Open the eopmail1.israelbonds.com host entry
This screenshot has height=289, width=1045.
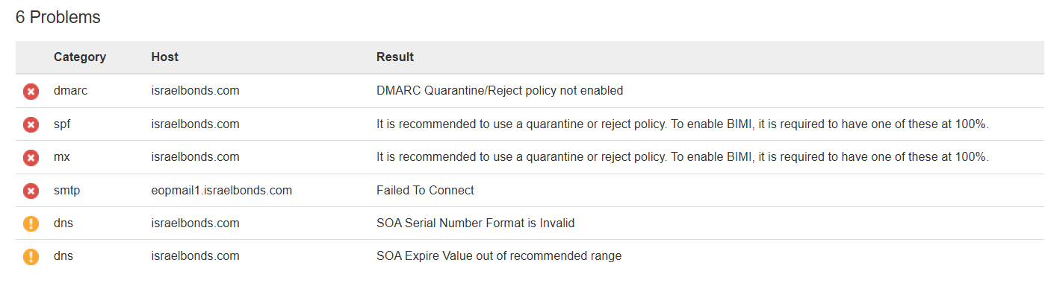coord(222,191)
